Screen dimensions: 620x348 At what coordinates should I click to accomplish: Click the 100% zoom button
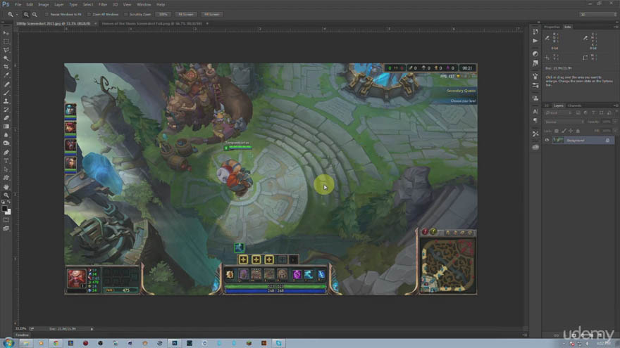pyautogui.click(x=163, y=15)
